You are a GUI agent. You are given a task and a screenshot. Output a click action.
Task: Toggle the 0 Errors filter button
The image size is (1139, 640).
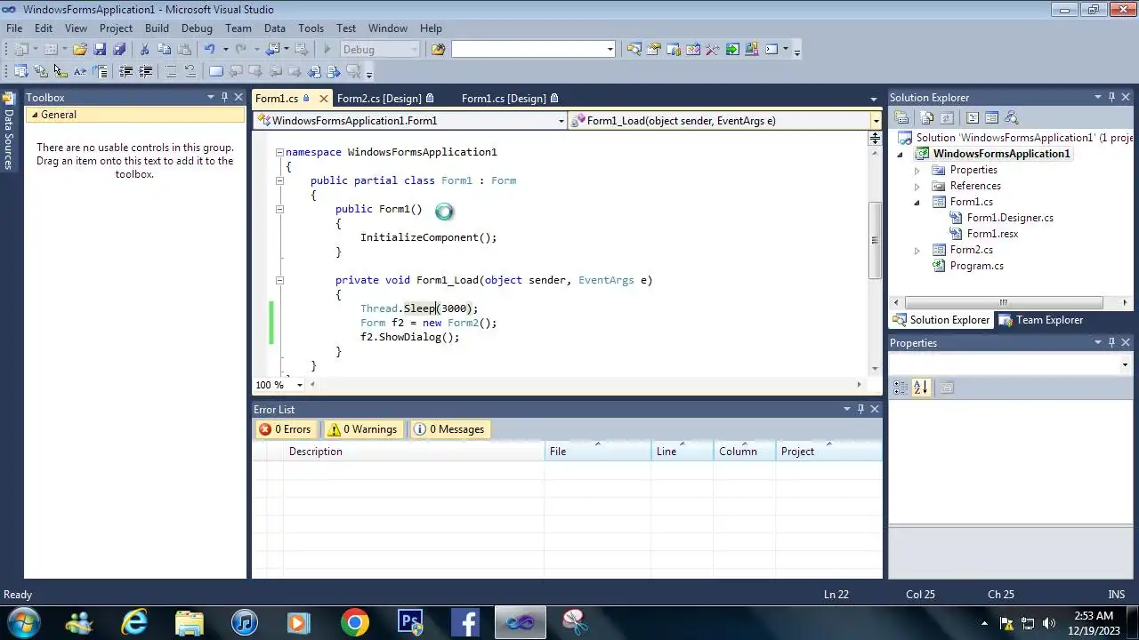pyautogui.click(x=285, y=429)
